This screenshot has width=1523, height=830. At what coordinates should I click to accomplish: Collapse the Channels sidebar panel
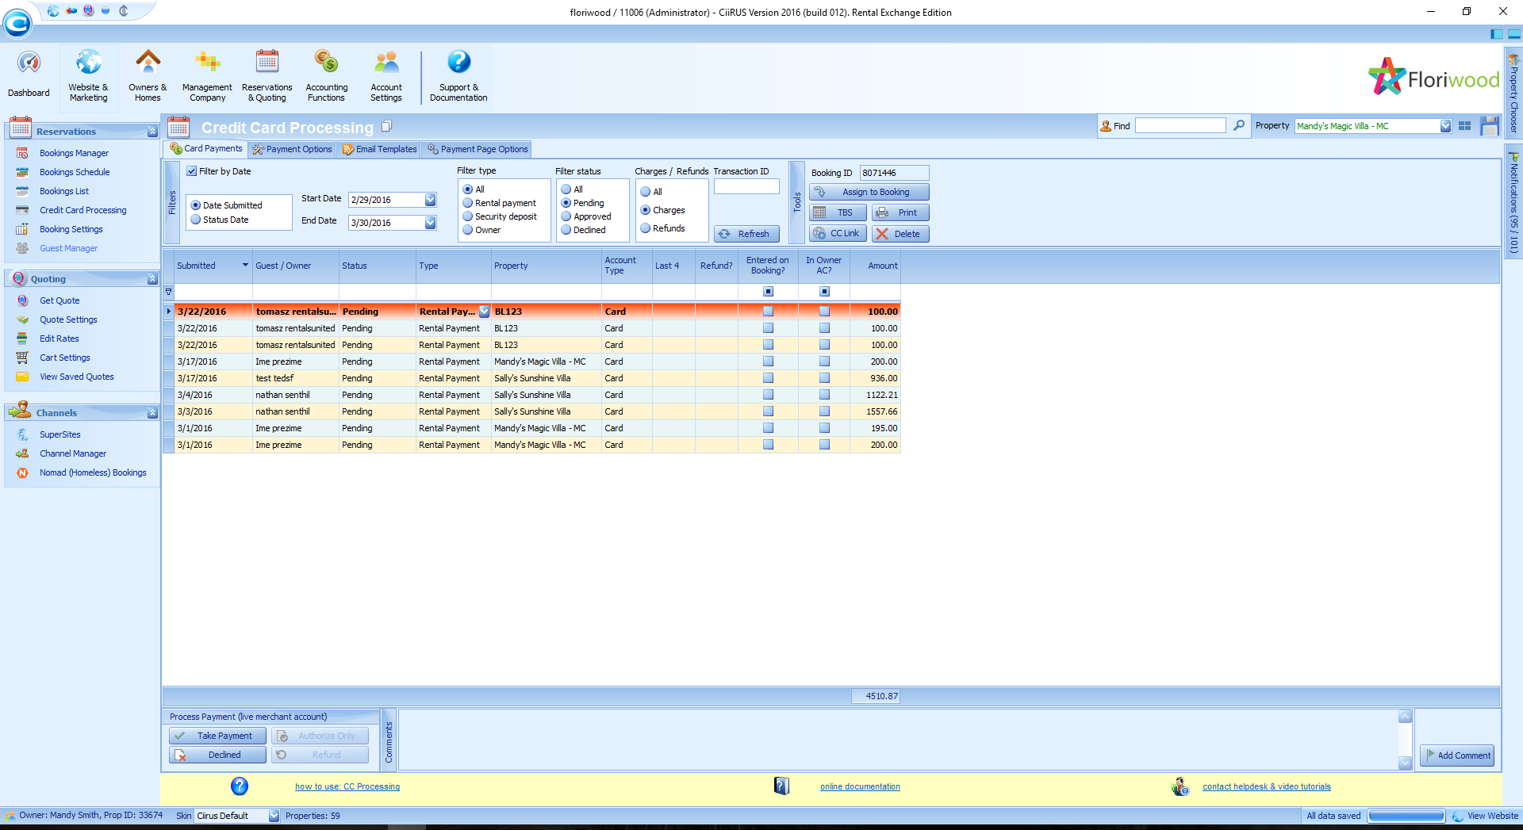pyautogui.click(x=152, y=413)
